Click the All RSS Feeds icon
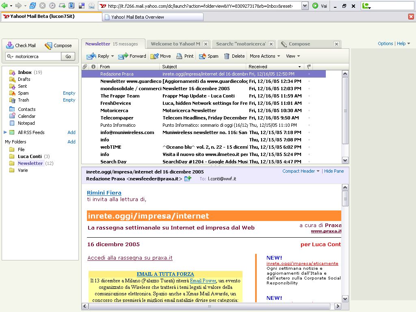Image resolution: width=416 pixels, height=312 pixels. tap(12, 132)
